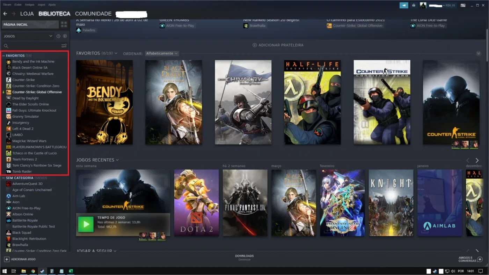Open the Jogos filter dropdown
The height and width of the screenshot is (275, 489).
click(28, 36)
